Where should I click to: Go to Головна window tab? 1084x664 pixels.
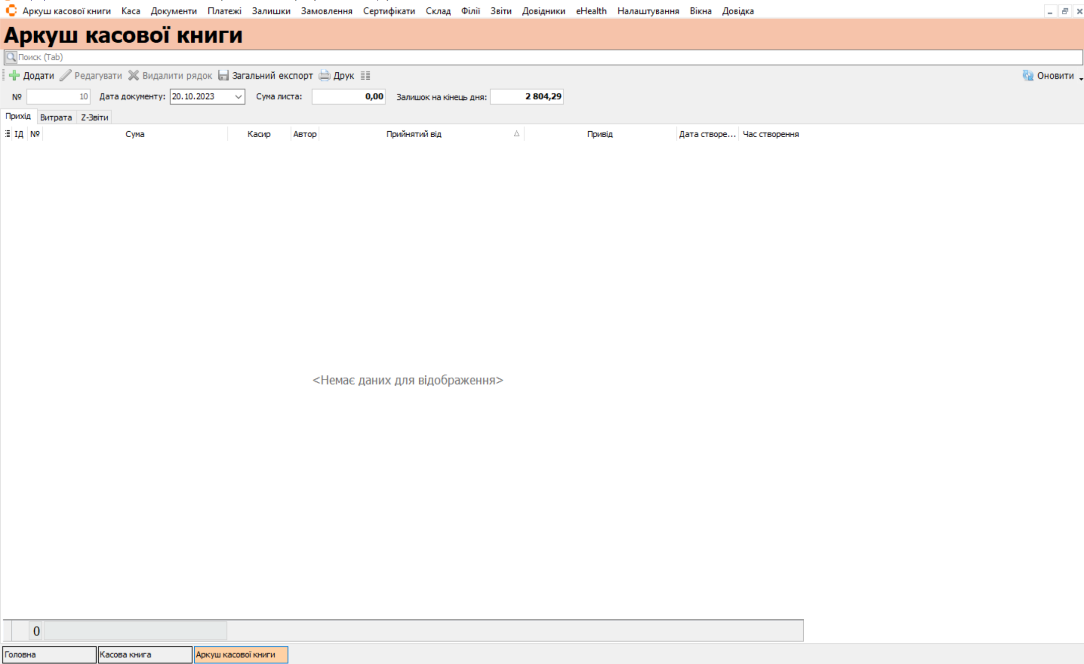point(49,654)
